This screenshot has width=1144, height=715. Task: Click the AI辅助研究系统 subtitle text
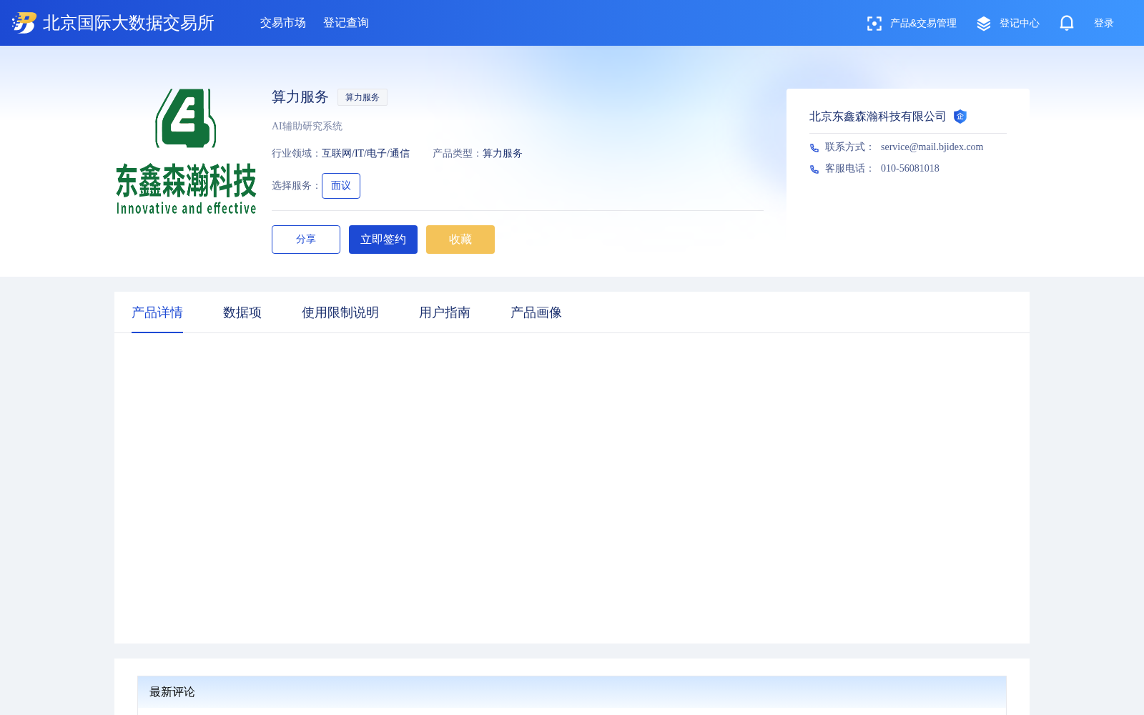click(x=307, y=127)
